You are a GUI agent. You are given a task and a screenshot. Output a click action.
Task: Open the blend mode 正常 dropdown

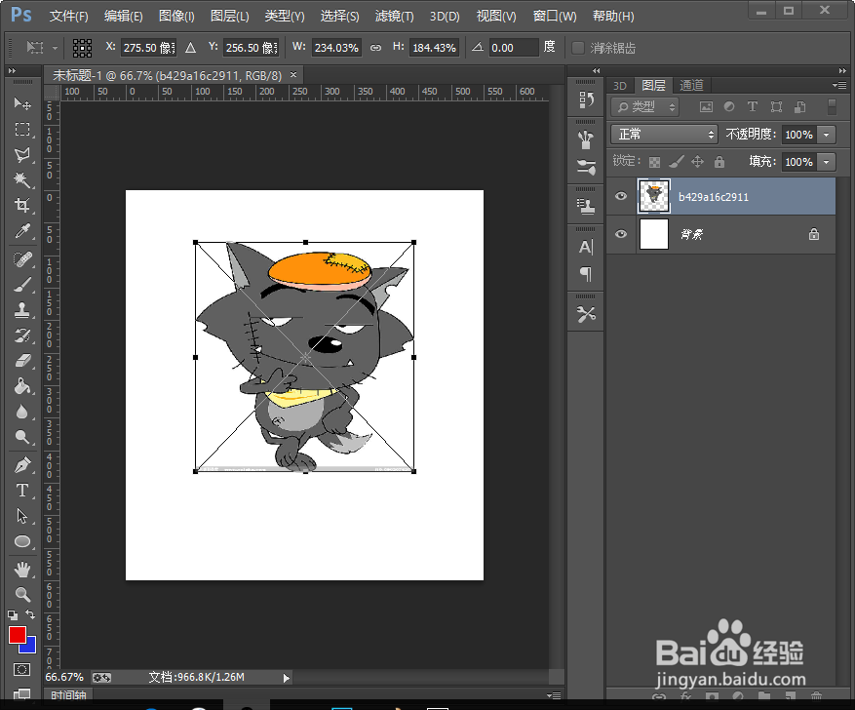(664, 135)
